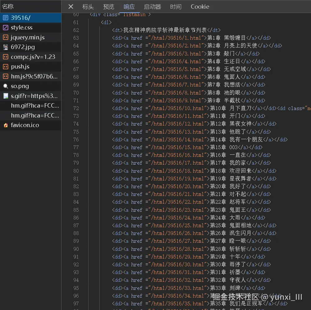The width and height of the screenshot is (311, 310).
Task: Close the request details panel
Action: (71, 7)
